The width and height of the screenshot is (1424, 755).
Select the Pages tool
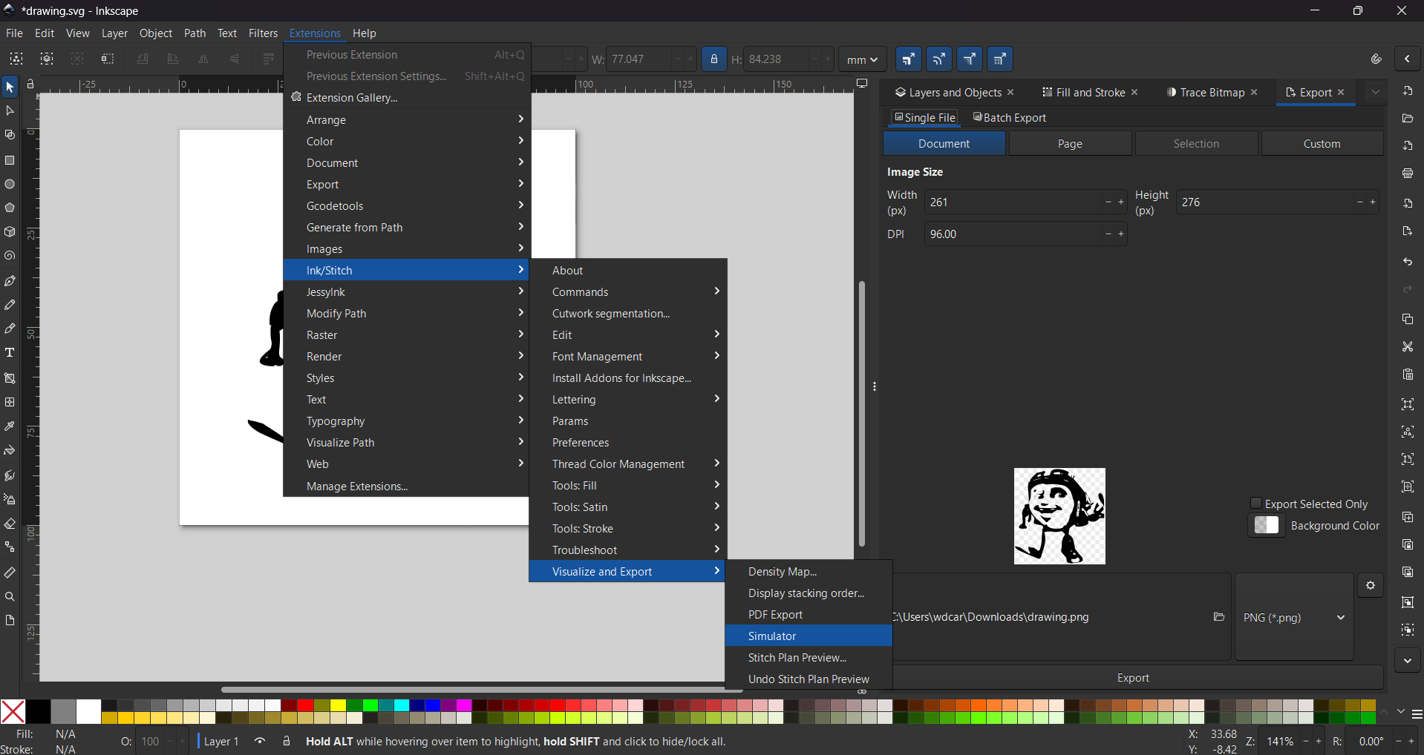(10, 621)
